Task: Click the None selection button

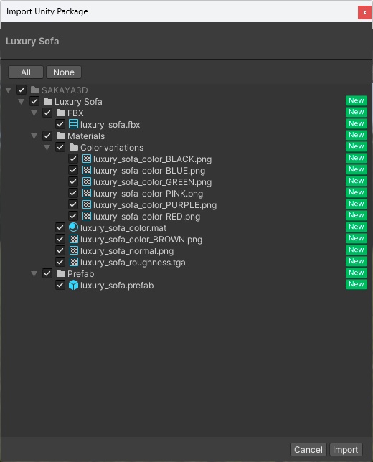Action: click(64, 72)
